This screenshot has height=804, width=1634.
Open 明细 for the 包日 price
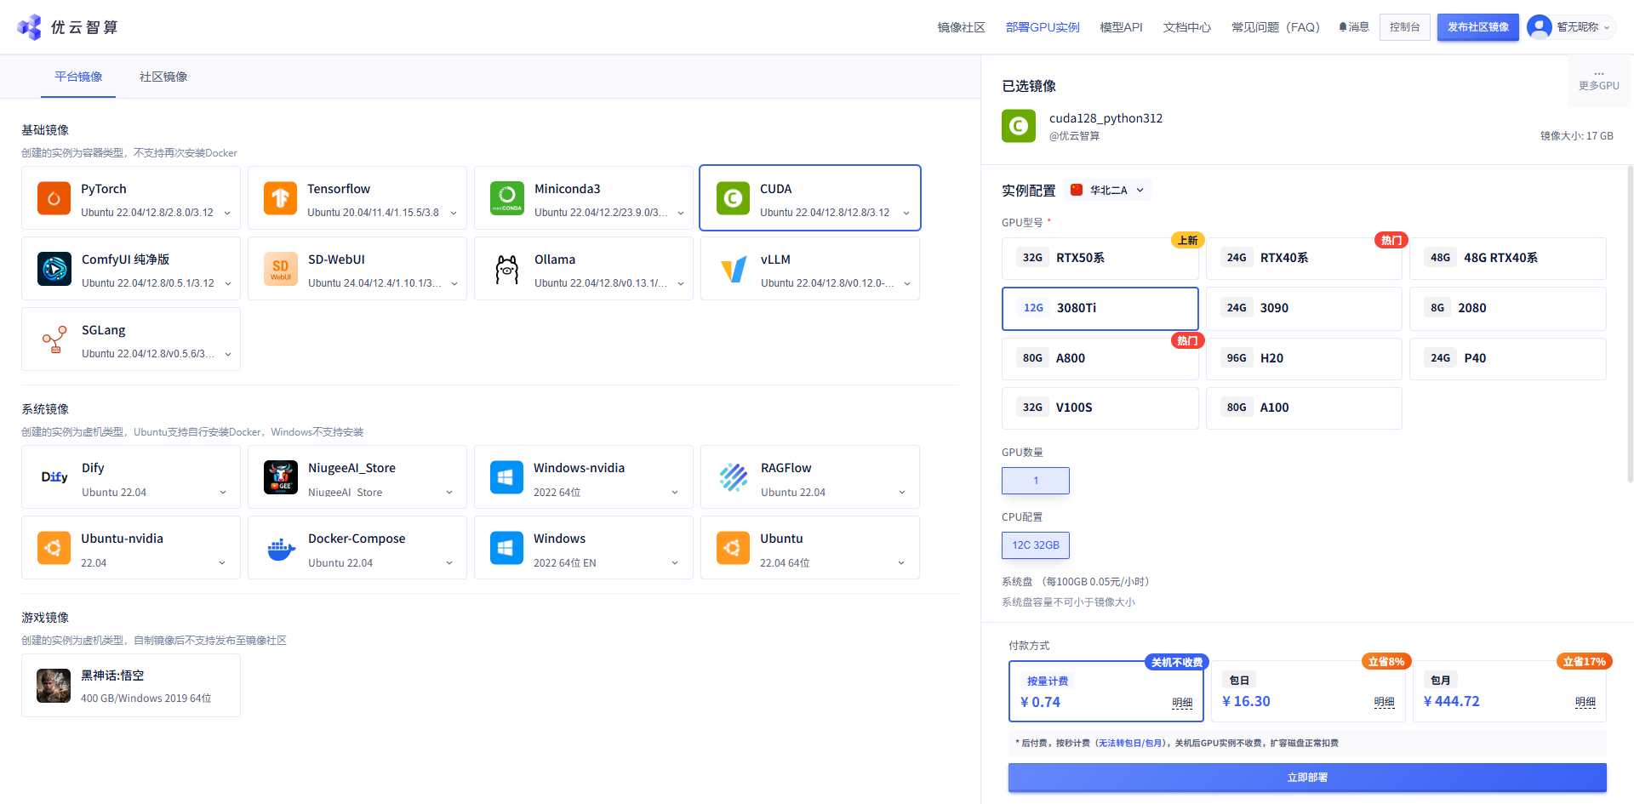[1384, 702]
